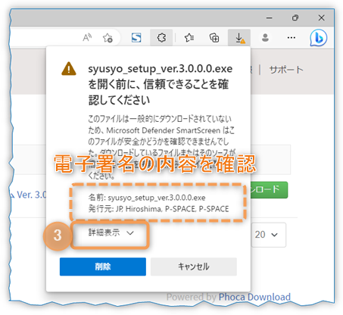The height and width of the screenshot is (315, 343).
Task: Minimize the browser window
Action: (270, 18)
